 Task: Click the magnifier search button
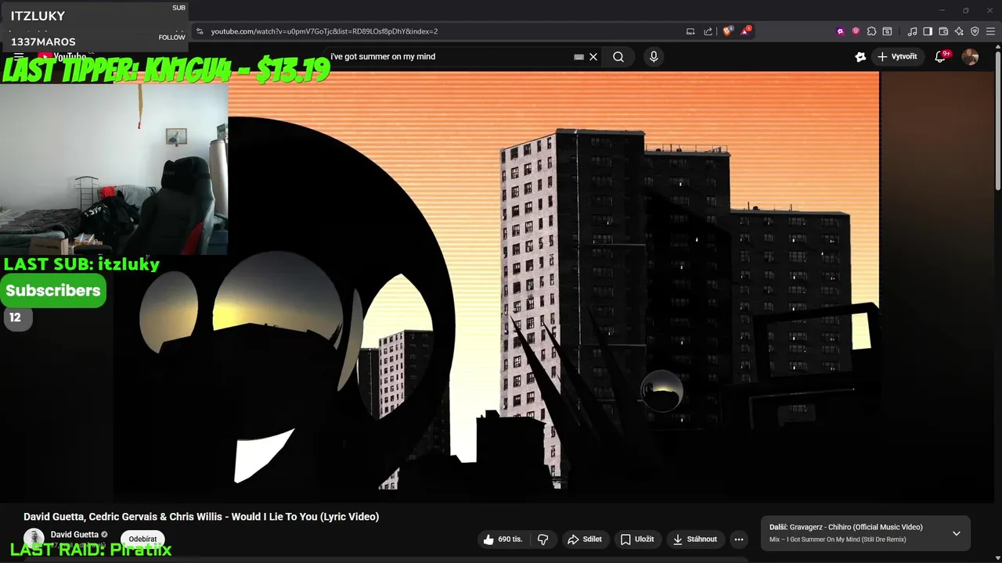pos(618,56)
